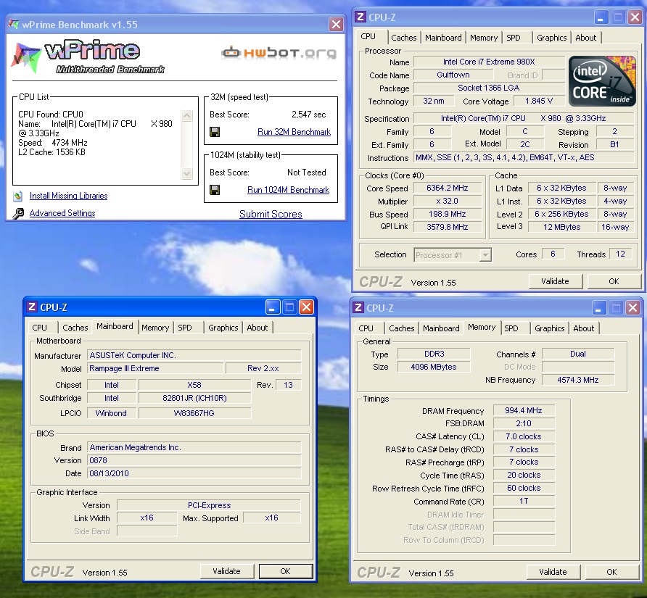Run the 1024M Benchmark
647x598 pixels.
coord(288,190)
